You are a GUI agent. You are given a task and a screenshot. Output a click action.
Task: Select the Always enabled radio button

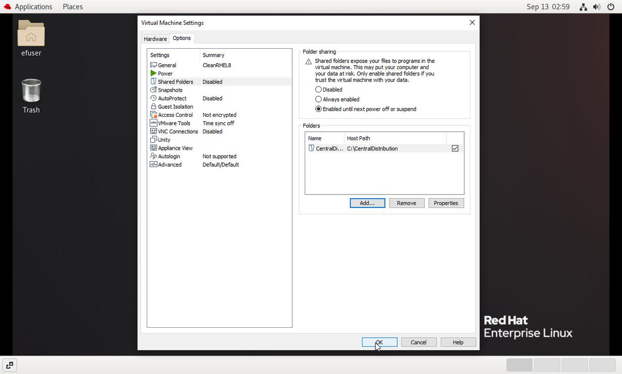(x=319, y=99)
